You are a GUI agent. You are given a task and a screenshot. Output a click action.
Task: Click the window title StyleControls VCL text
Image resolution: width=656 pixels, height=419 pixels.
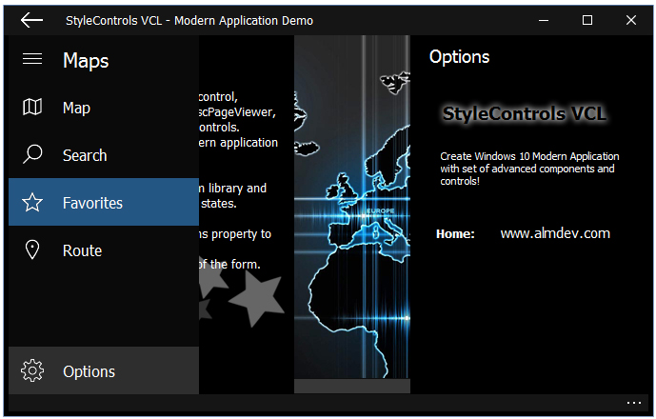coord(189,21)
